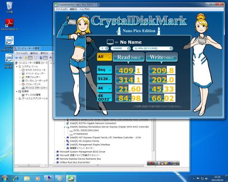Click the Seq write result 209.8
Image resolution: width=228 pixels, height=182 pixels.
162,70
